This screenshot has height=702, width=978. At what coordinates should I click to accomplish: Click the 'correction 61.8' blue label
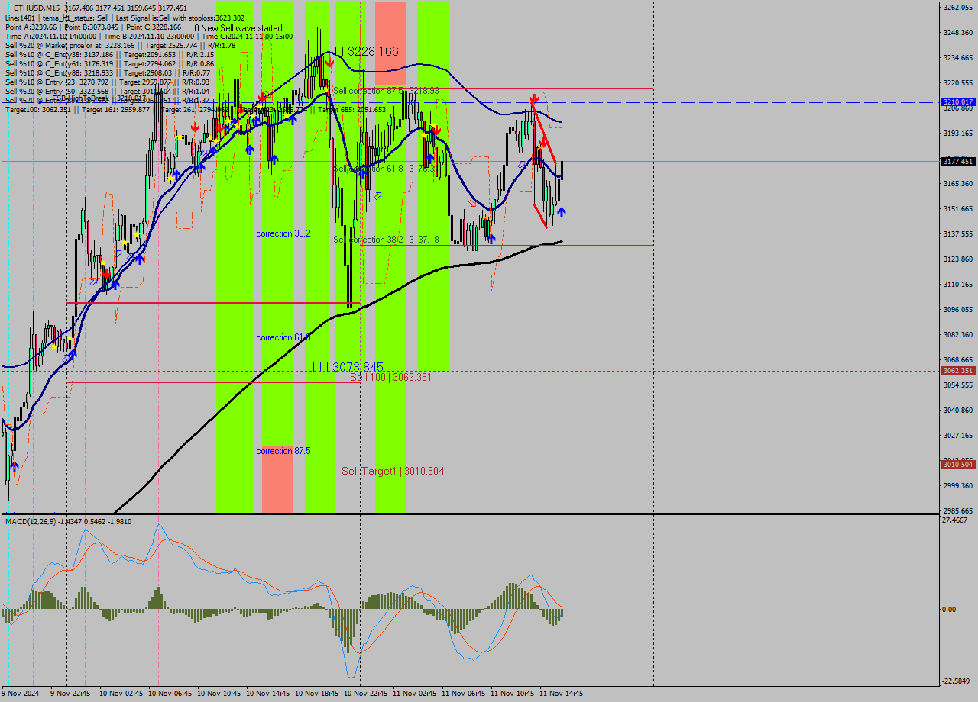(x=283, y=337)
